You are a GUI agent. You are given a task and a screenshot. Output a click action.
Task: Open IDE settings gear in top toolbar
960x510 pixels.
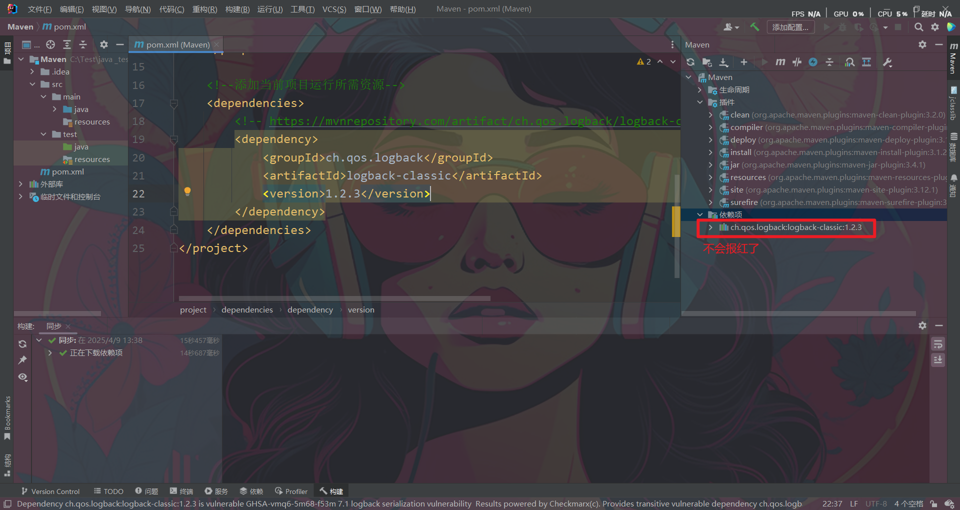[935, 27]
